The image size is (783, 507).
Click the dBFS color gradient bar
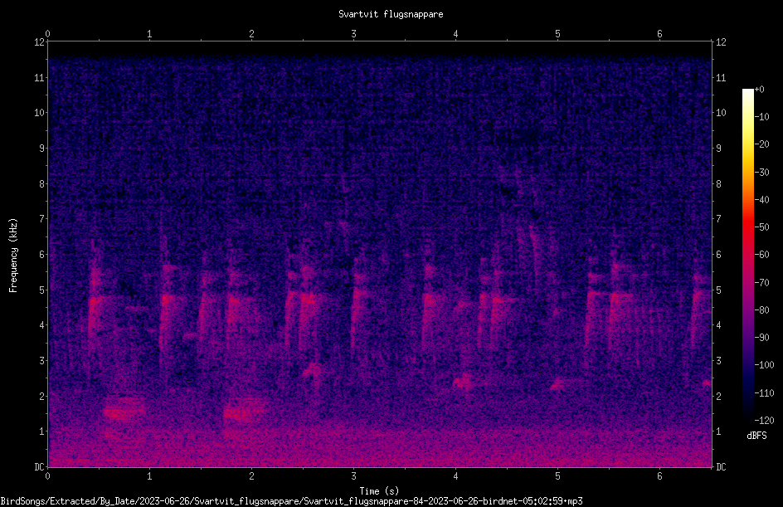(x=748, y=255)
